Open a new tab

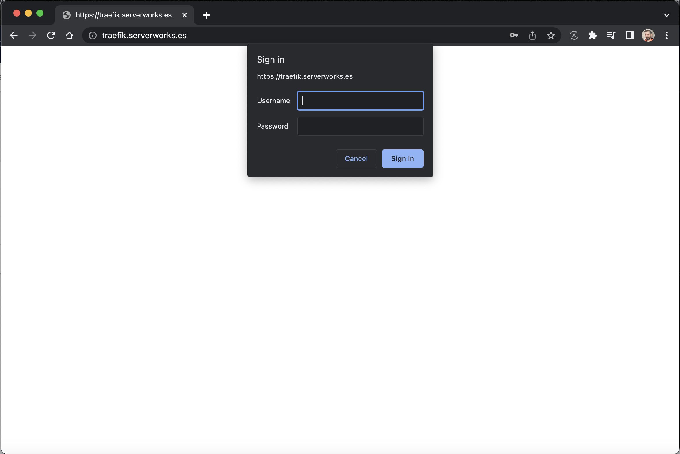206,15
